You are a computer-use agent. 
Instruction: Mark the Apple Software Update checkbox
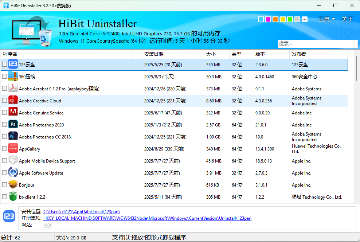coord(4,173)
